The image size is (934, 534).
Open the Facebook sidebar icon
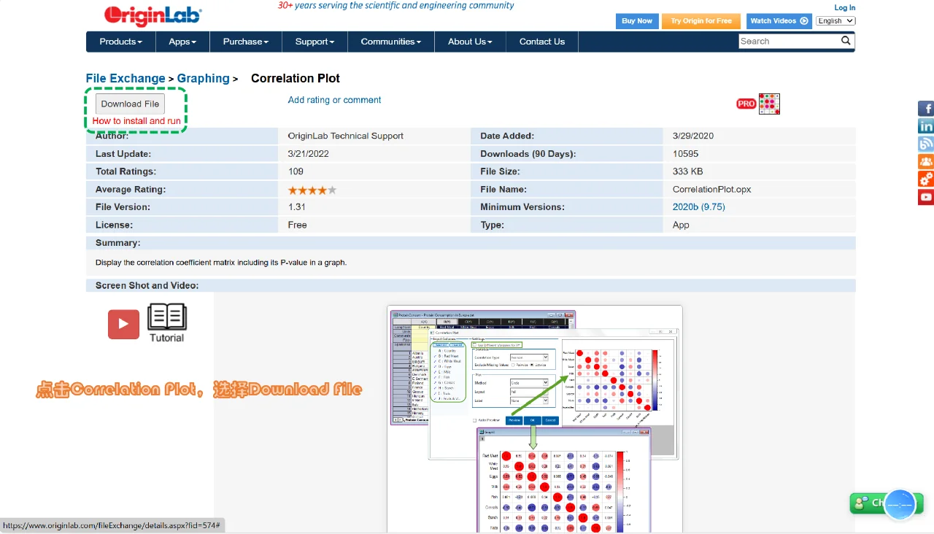point(926,109)
